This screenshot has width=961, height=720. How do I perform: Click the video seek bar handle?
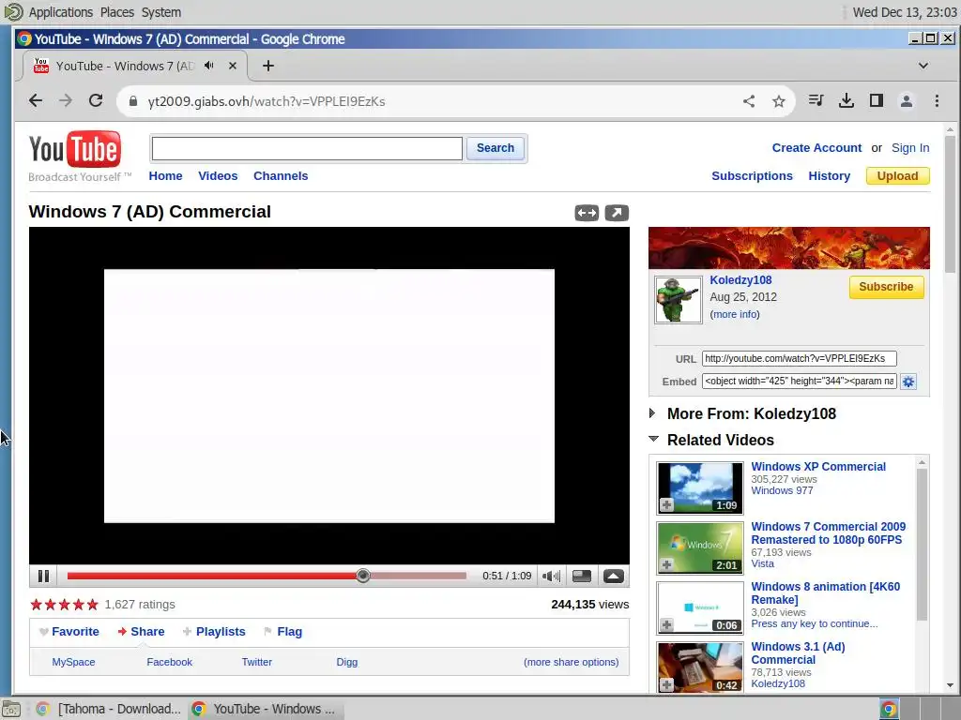point(363,576)
